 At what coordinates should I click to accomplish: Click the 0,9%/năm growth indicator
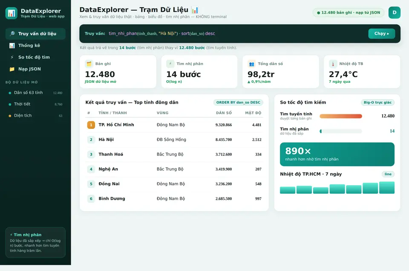pos(259,82)
